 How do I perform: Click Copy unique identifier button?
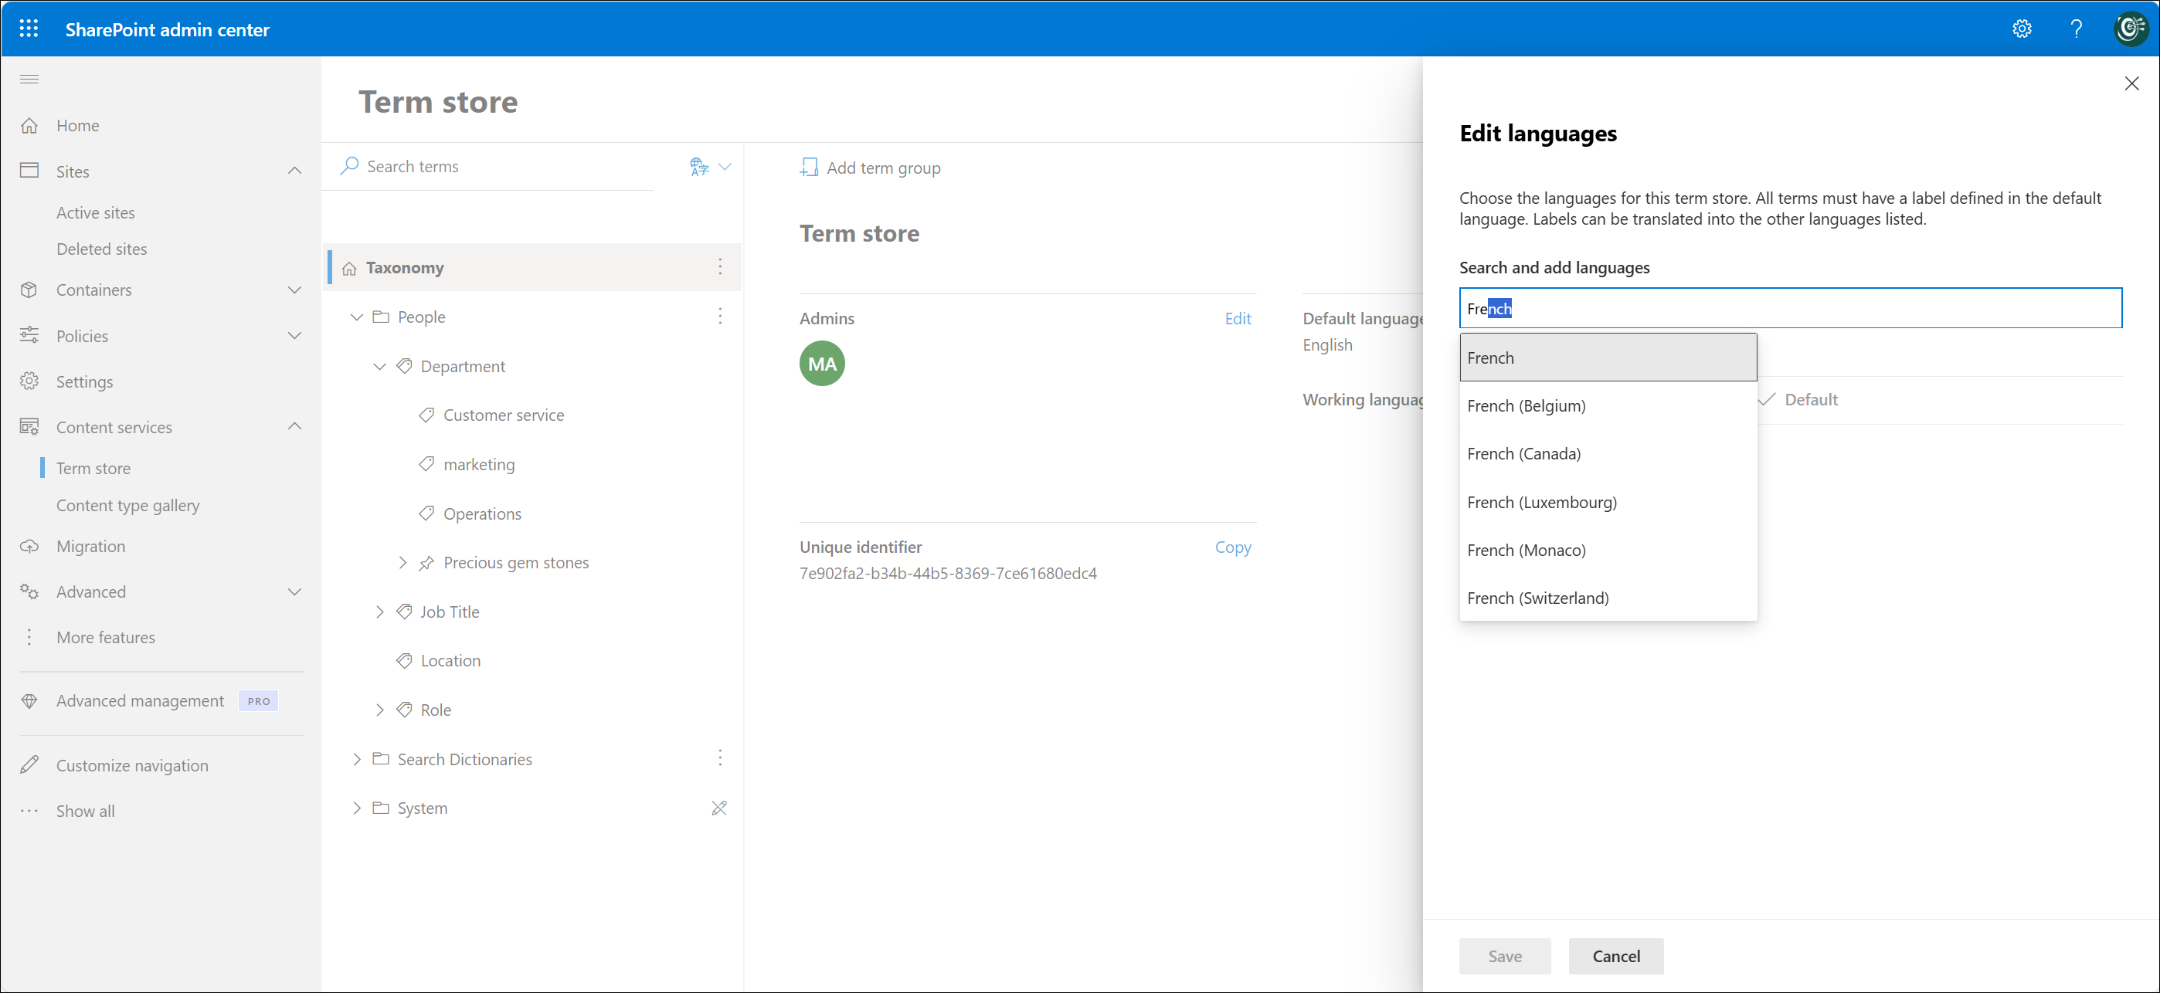pos(1233,547)
